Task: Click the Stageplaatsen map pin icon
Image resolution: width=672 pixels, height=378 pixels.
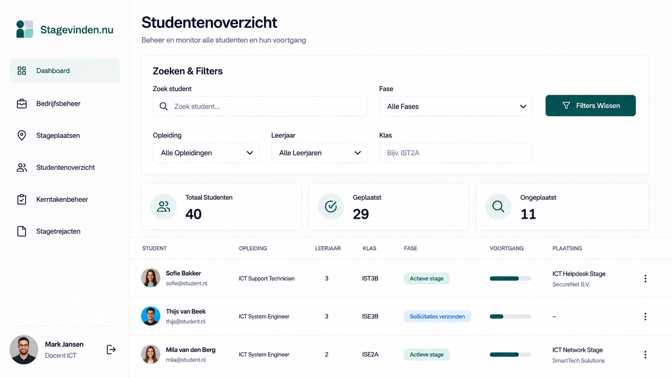Action: (x=22, y=135)
